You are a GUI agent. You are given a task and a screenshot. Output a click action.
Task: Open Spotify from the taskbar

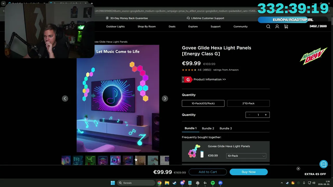(213, 183)
